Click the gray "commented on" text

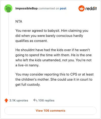pos(49,8)
